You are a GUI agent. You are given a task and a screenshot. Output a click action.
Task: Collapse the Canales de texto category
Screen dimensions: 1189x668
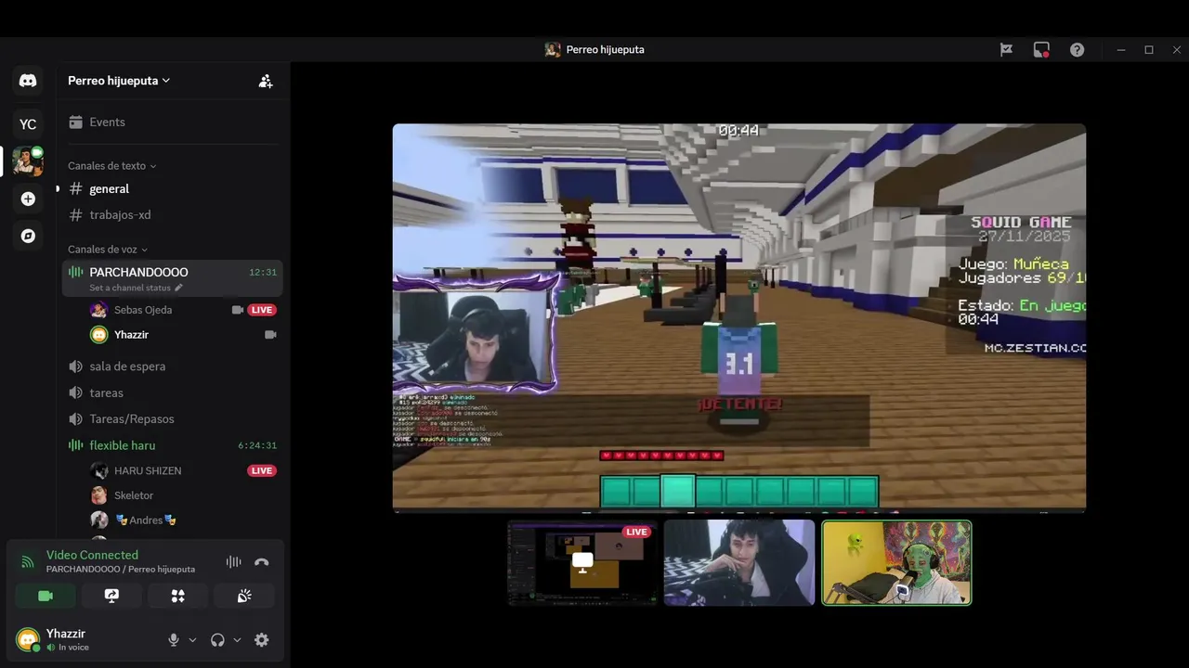coord(112,166)
